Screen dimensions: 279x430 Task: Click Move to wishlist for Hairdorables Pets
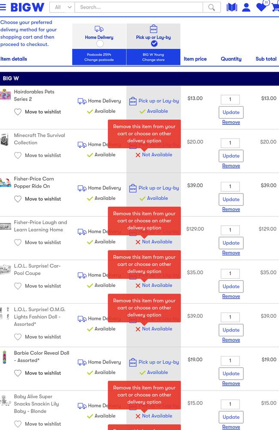43,112
